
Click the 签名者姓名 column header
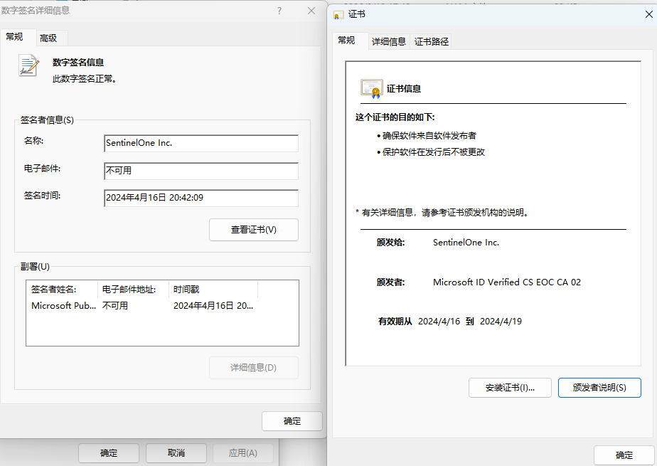point(62,289)
